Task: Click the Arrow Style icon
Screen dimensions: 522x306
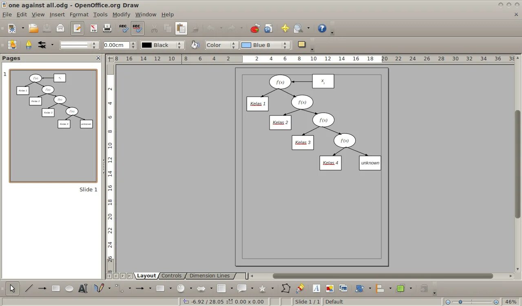Action: coord(42,45)
